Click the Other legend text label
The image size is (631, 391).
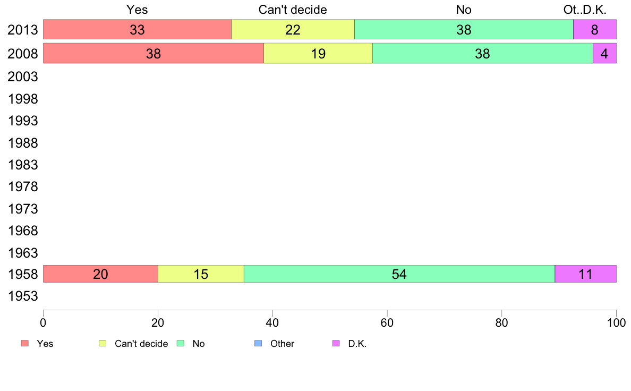(x=282, y=344)
